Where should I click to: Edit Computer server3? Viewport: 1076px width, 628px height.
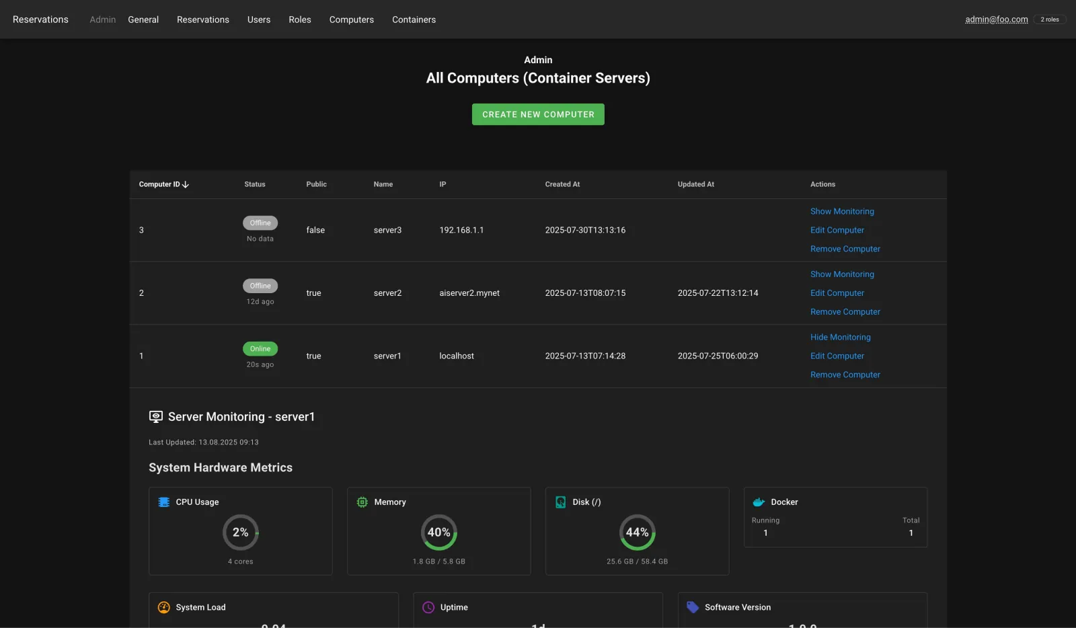pos(837,230)
